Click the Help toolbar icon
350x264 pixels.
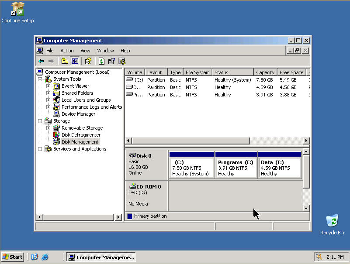coord(88,61)
